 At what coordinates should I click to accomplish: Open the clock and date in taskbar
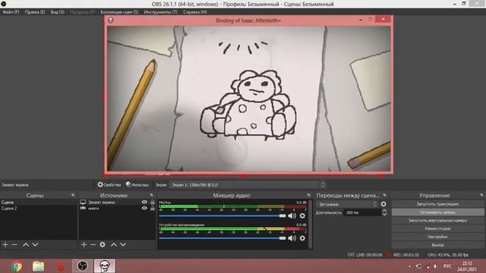pyautogui.click(x=467, y=266)
